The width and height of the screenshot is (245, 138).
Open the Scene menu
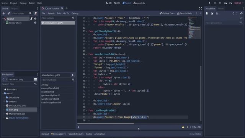pos(4,3)
